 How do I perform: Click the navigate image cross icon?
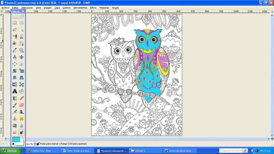pos(272,139)
